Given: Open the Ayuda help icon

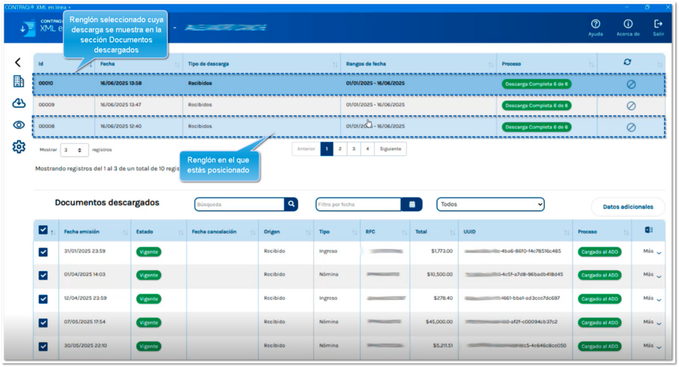Looking at the screenshot, I should pos(595,25).
